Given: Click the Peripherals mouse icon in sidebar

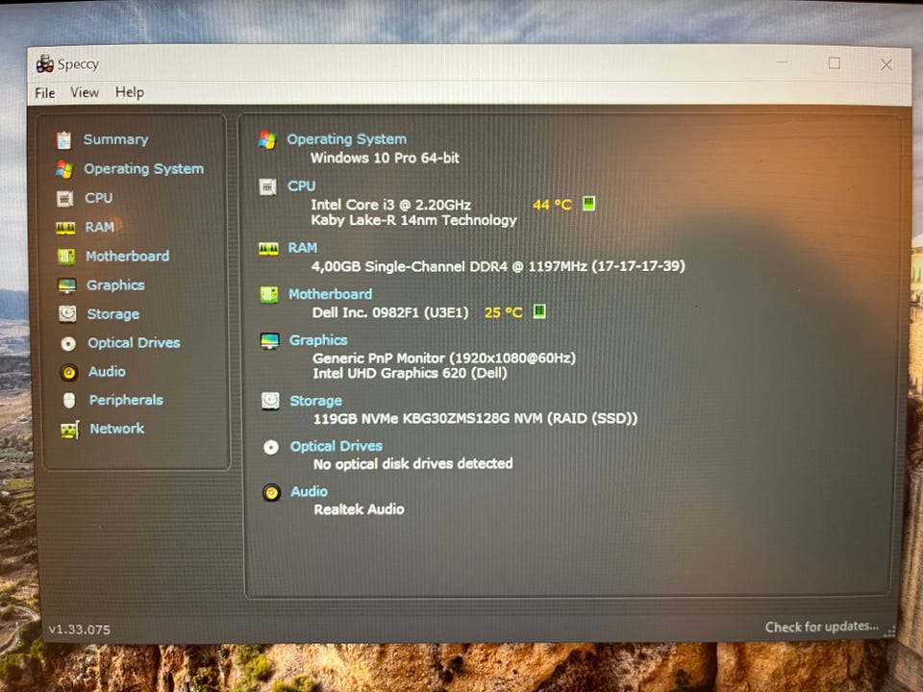Looking at the screenshot, I should tap(69, 401).
